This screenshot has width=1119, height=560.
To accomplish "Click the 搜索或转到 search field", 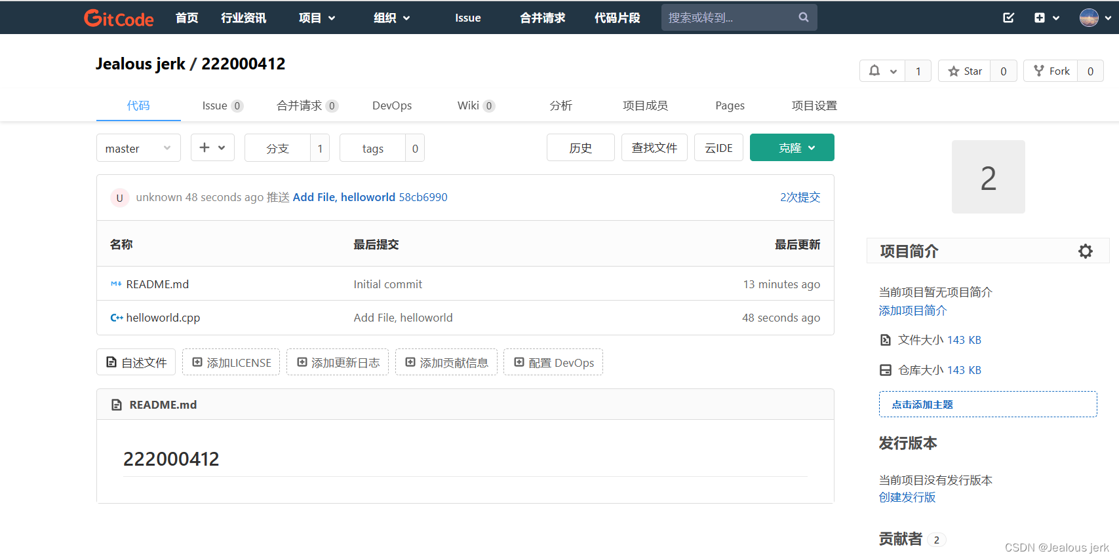I will (x=739, y=18).
